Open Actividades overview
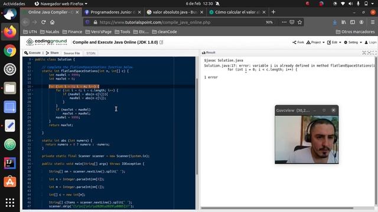Image resolution: width=378 pixels, height=212 pixels. click(14, 4)
